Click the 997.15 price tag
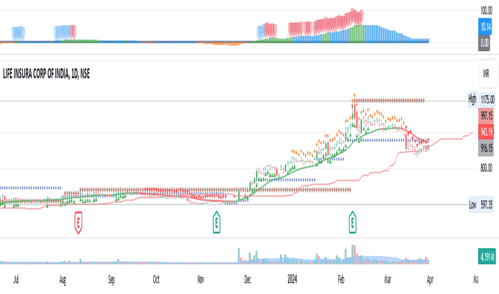This screenshot has height=294, width=499. 486,115
